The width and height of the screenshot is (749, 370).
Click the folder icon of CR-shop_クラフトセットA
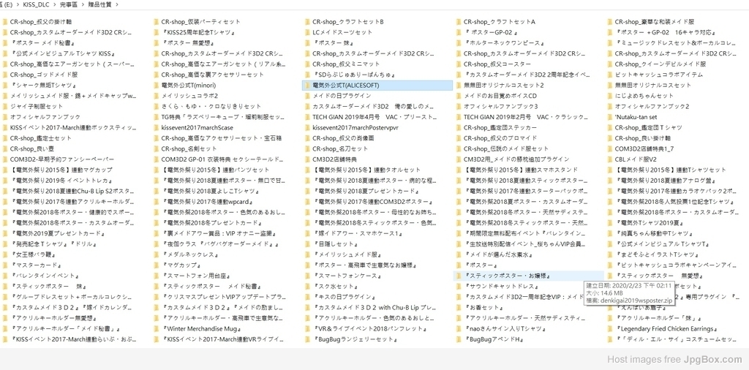(x=458, y=21)
